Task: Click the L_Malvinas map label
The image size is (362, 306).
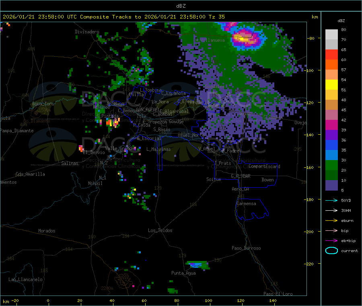Action: (x=158, y=149)
